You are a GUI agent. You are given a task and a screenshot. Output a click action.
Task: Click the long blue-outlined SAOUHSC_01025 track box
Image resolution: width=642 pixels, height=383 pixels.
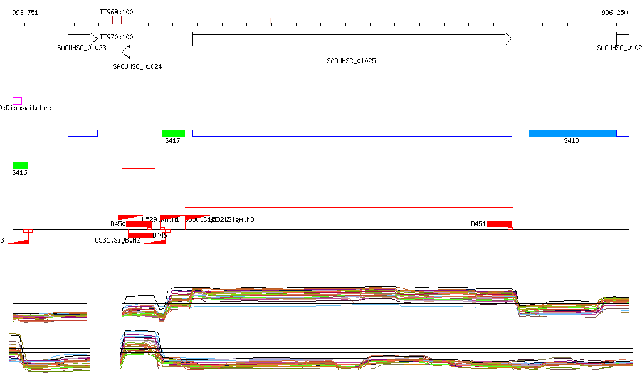[352, 133]
